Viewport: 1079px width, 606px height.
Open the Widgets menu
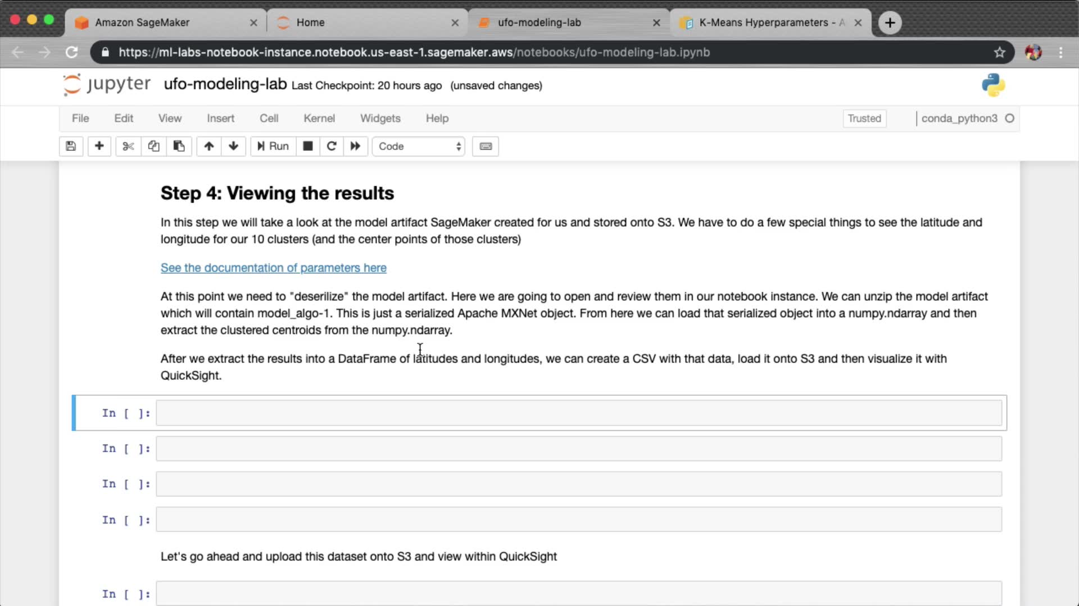[x=380, y=118]
